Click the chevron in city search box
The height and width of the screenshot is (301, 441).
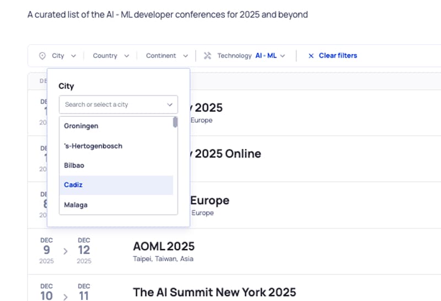pos(169,104)
